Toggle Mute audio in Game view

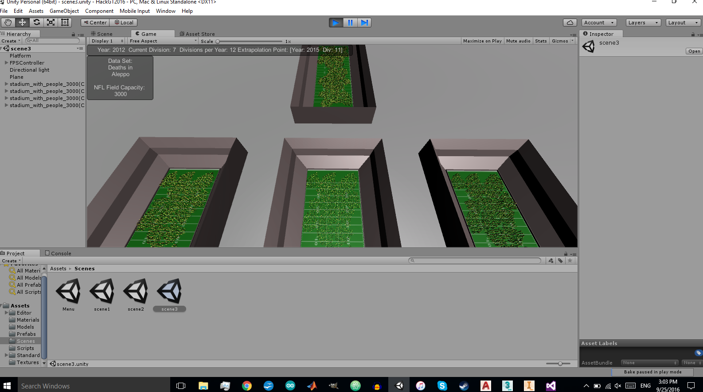pyautogui.click(x=518, y=41)
